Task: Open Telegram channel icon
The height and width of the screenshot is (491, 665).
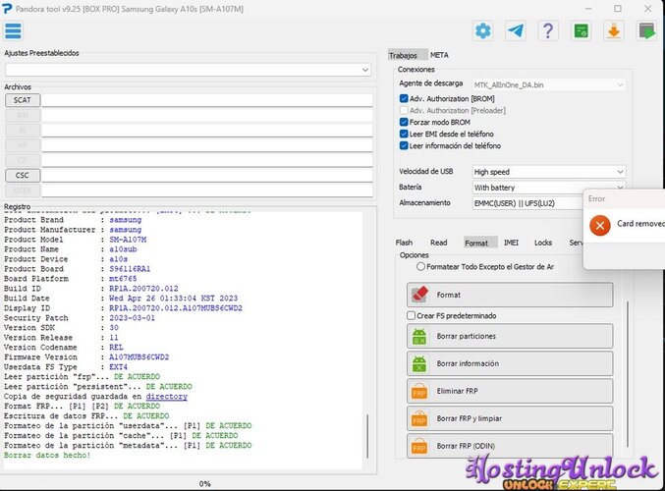Action: (516, 31)
